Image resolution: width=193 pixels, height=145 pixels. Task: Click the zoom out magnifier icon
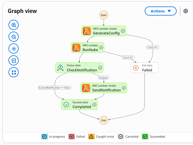click(x=14, y=37)
